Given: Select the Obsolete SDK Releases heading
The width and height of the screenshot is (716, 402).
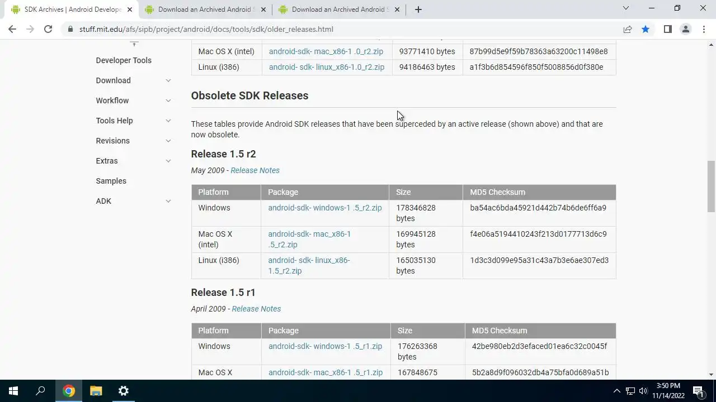Looking at the screenshot, I should [249, 95].
